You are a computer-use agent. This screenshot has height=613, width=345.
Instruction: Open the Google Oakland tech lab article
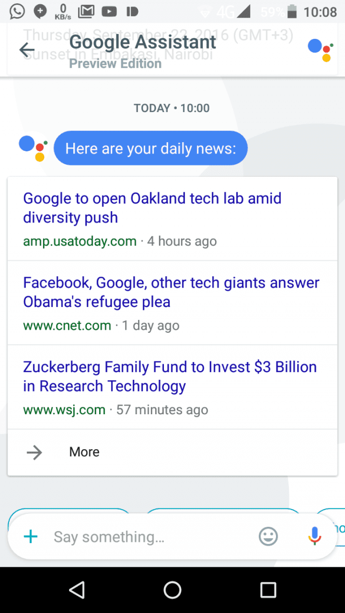click(172, 219)
